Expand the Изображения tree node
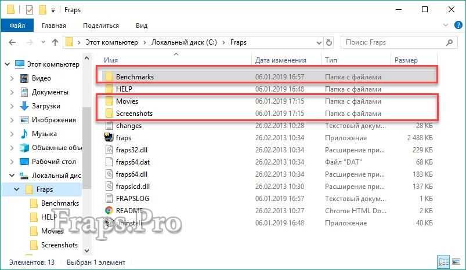 point(12,120)
